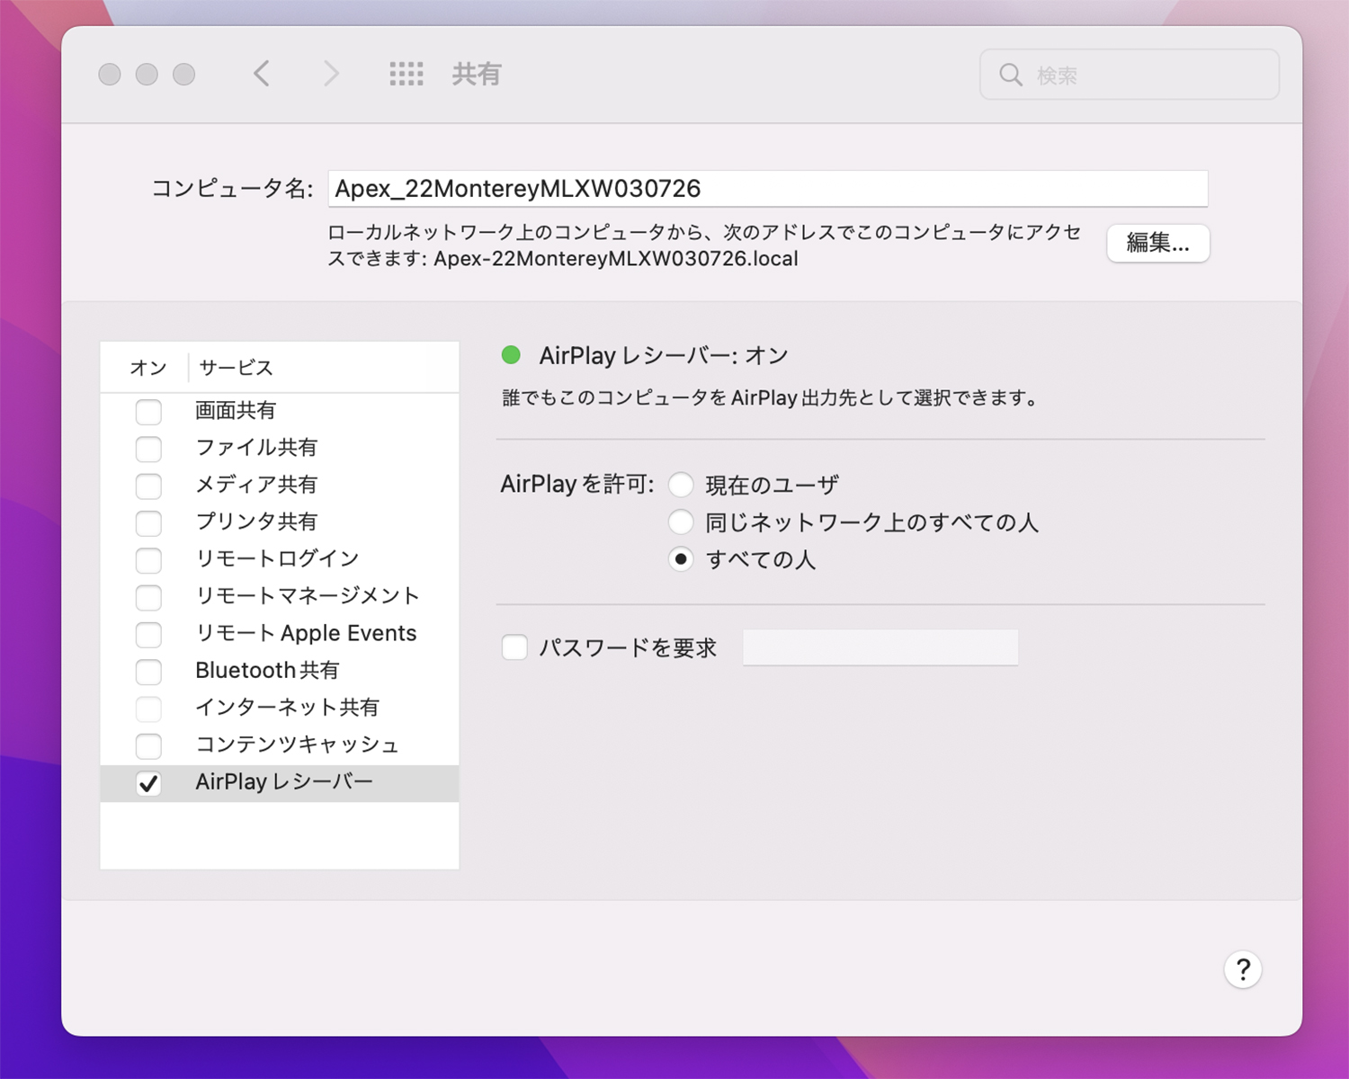Click the パスワードを要求 label text
Viewport: 1349px width, 1079px height.
pos(628,647)
